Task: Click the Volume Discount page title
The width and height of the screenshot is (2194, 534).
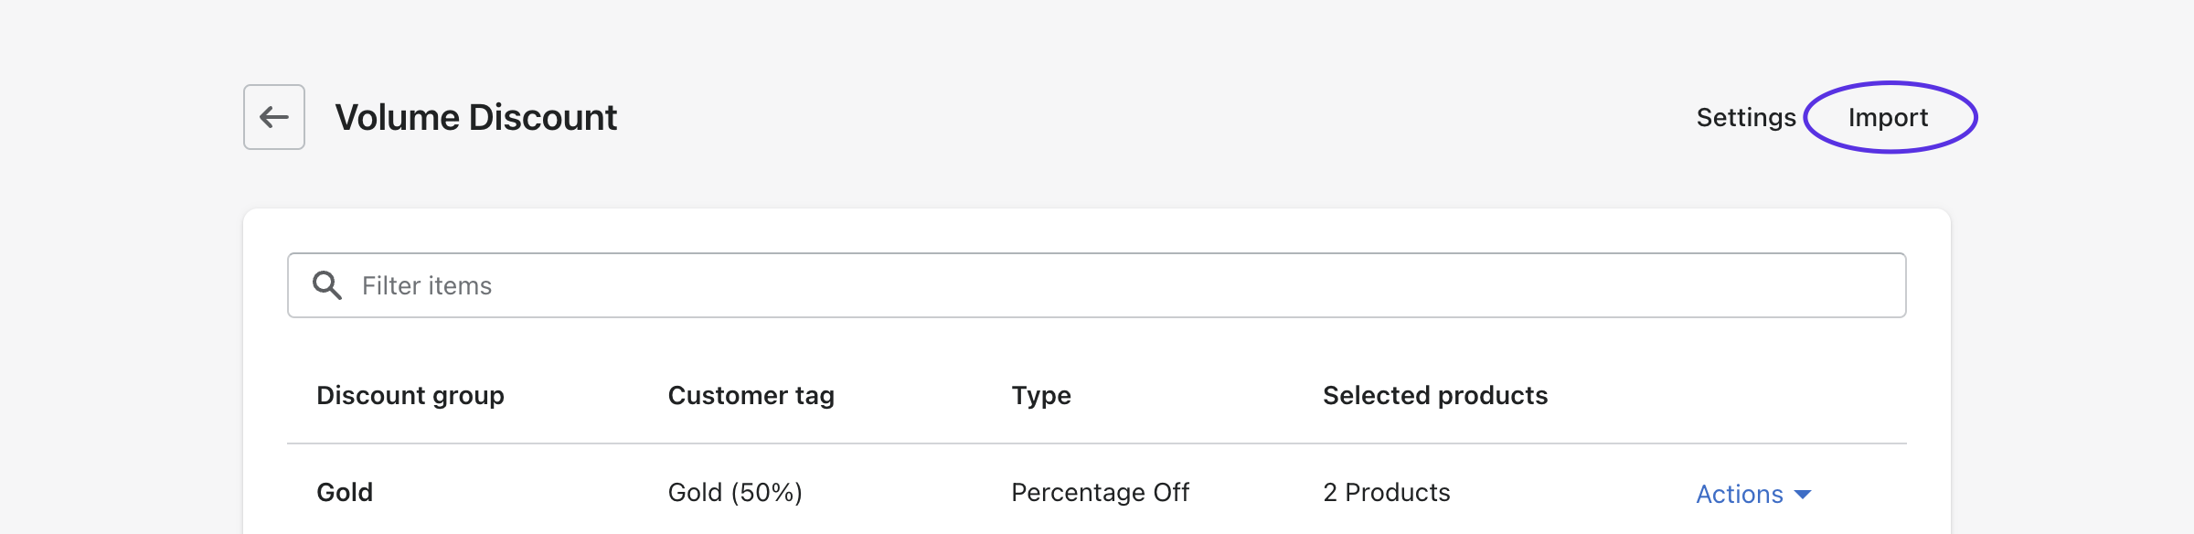Action: click(x=475, y=117)
